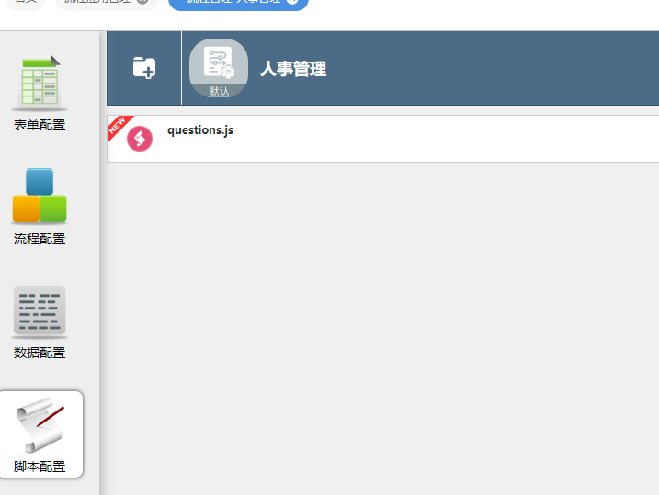Click the 默认 label under the app avatar
The height and width of the screenshot is (495, 659).
[219, 91]
